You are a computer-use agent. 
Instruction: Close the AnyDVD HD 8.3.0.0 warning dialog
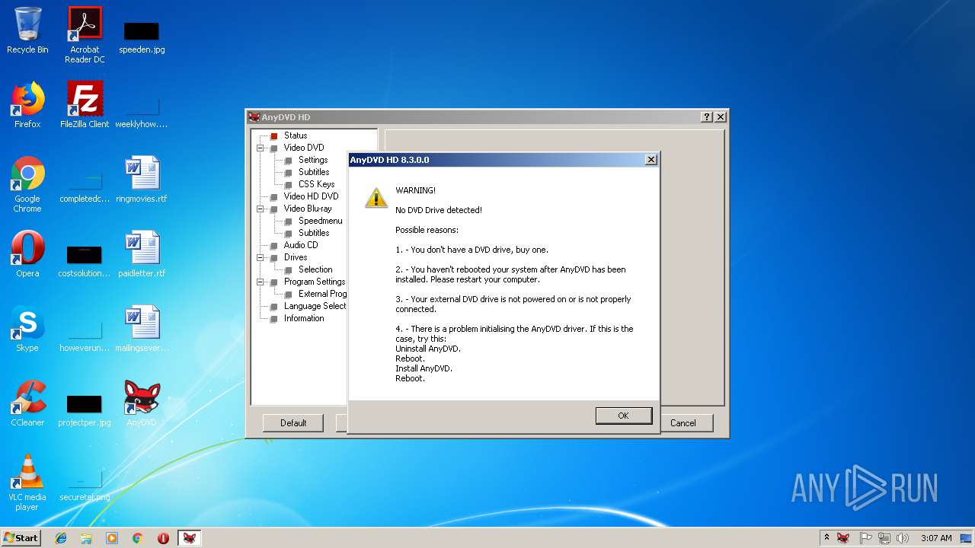click(651, 160)
